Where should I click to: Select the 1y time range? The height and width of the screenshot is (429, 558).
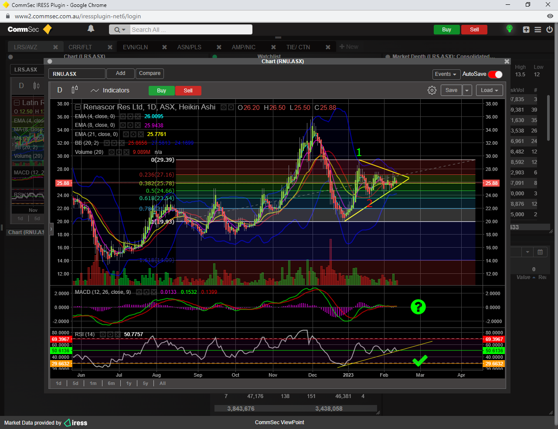[x=129, y=383]
